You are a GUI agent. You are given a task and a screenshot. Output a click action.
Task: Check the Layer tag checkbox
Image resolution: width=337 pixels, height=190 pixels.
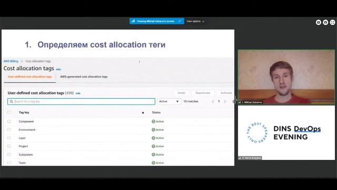[x=9, y=138]
